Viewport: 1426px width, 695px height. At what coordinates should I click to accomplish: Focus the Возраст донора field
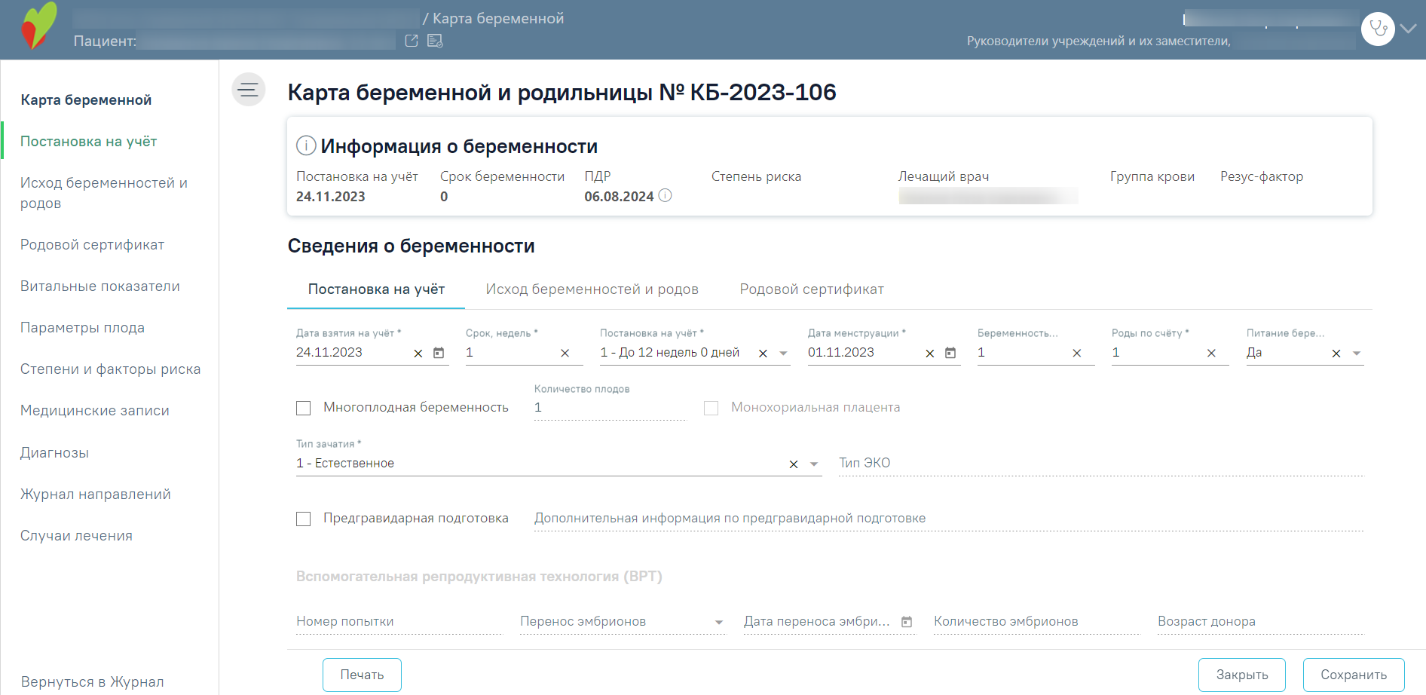[x=1260, y=621]
